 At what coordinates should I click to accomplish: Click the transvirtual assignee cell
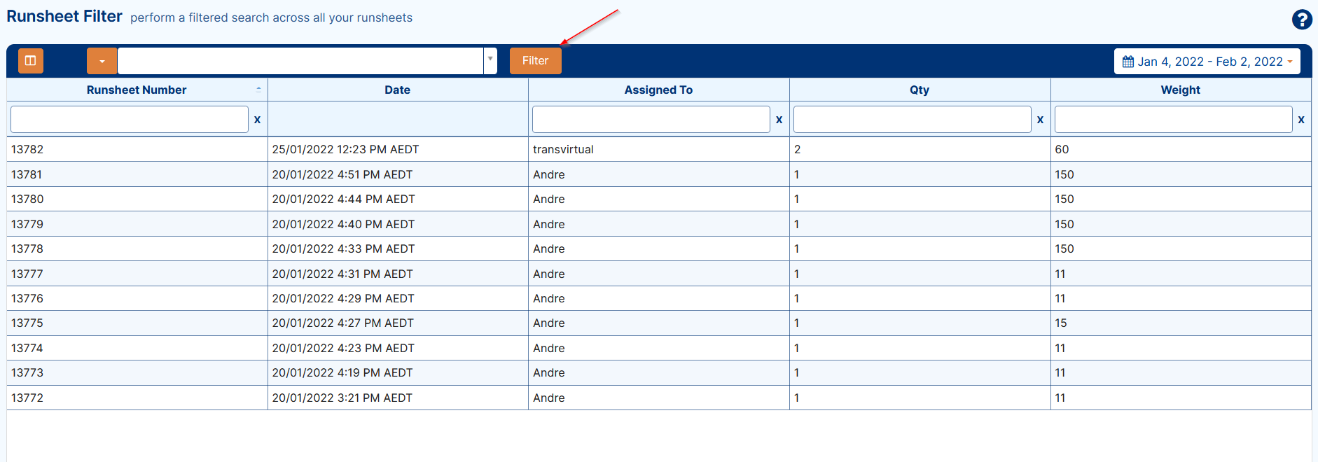pos(659,149)
